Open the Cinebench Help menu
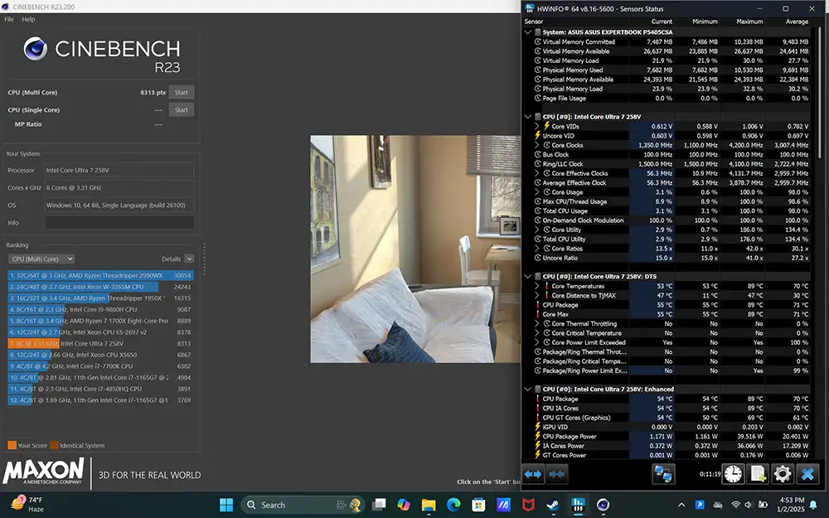Screen dimensions: 829x518 click(x=28, y=19)
